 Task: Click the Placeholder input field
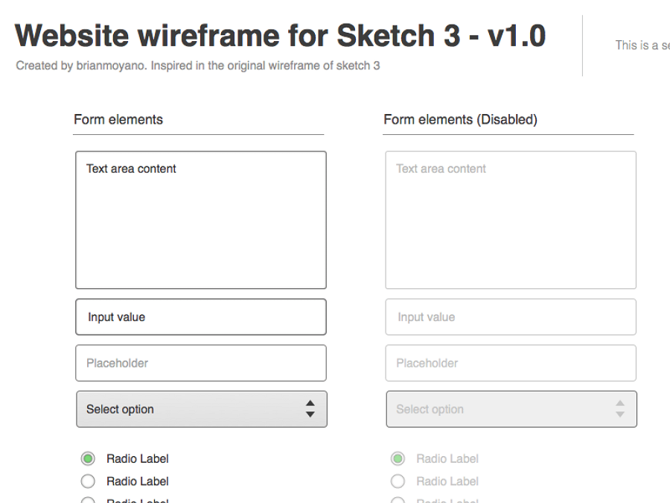pos(201,363)
